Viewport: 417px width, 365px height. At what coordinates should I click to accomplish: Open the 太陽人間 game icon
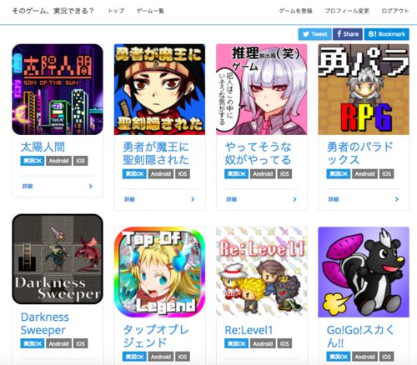pyautogui.click(x=58, y=89)
